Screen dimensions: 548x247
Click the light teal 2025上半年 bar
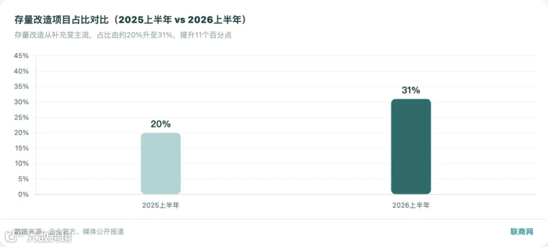(161, 163)
